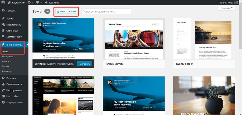Click the Комментарии bubble icon in the sidebar

click(x=3, y=37)
